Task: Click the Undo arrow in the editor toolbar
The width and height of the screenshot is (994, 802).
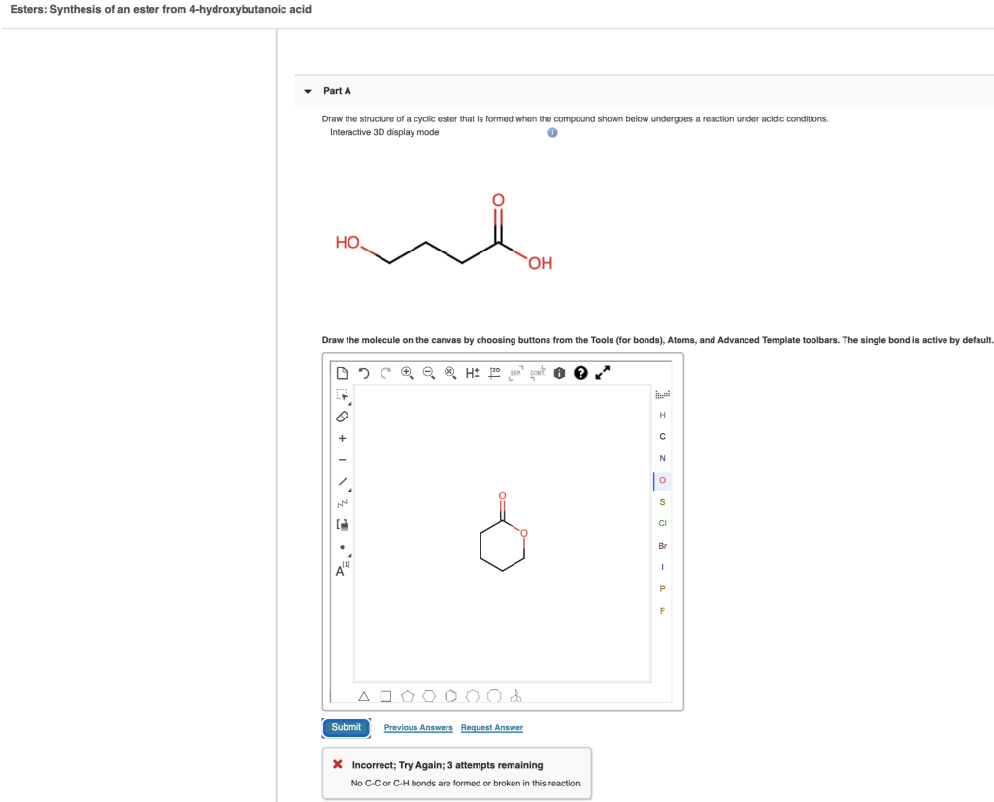Action: pyautogui.click(x=364, y=373)
